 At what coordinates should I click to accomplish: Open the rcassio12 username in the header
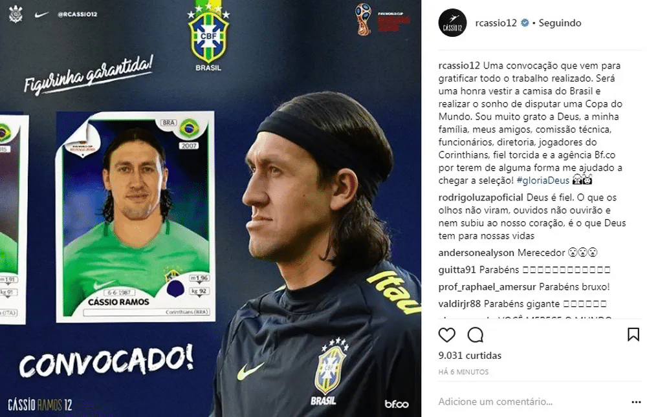(496, 23)
